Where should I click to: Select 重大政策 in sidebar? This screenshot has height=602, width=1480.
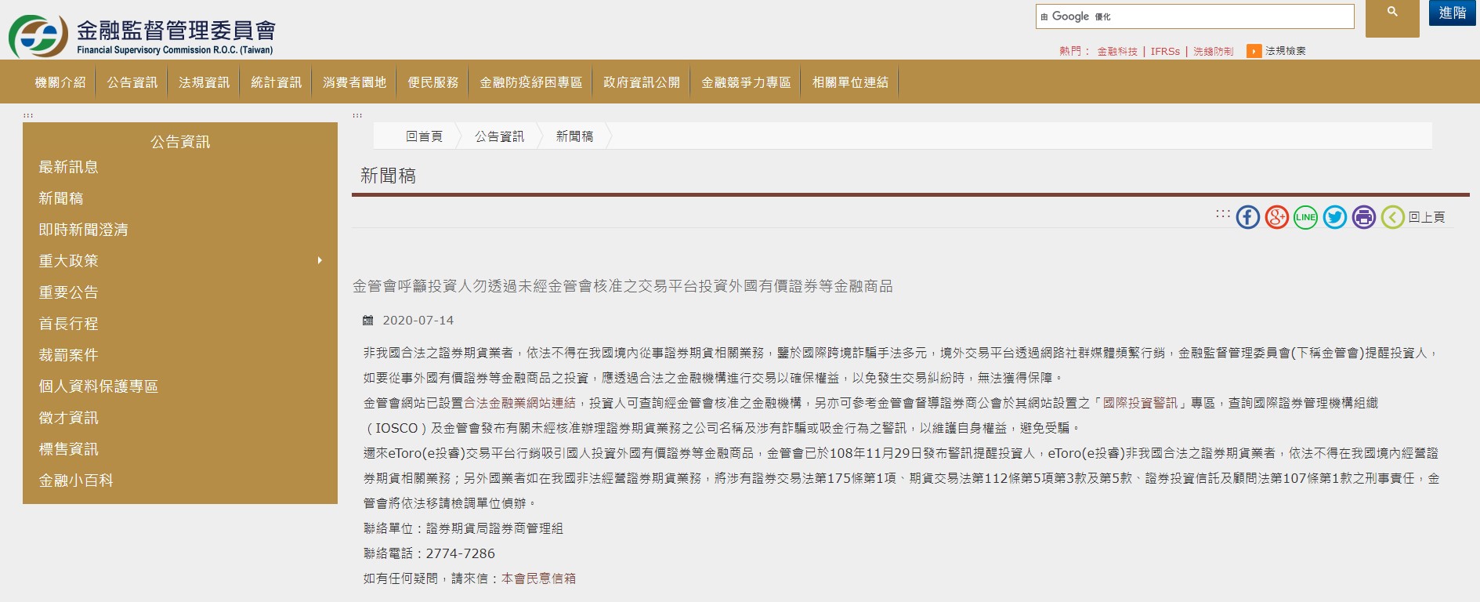coord(69,261)
